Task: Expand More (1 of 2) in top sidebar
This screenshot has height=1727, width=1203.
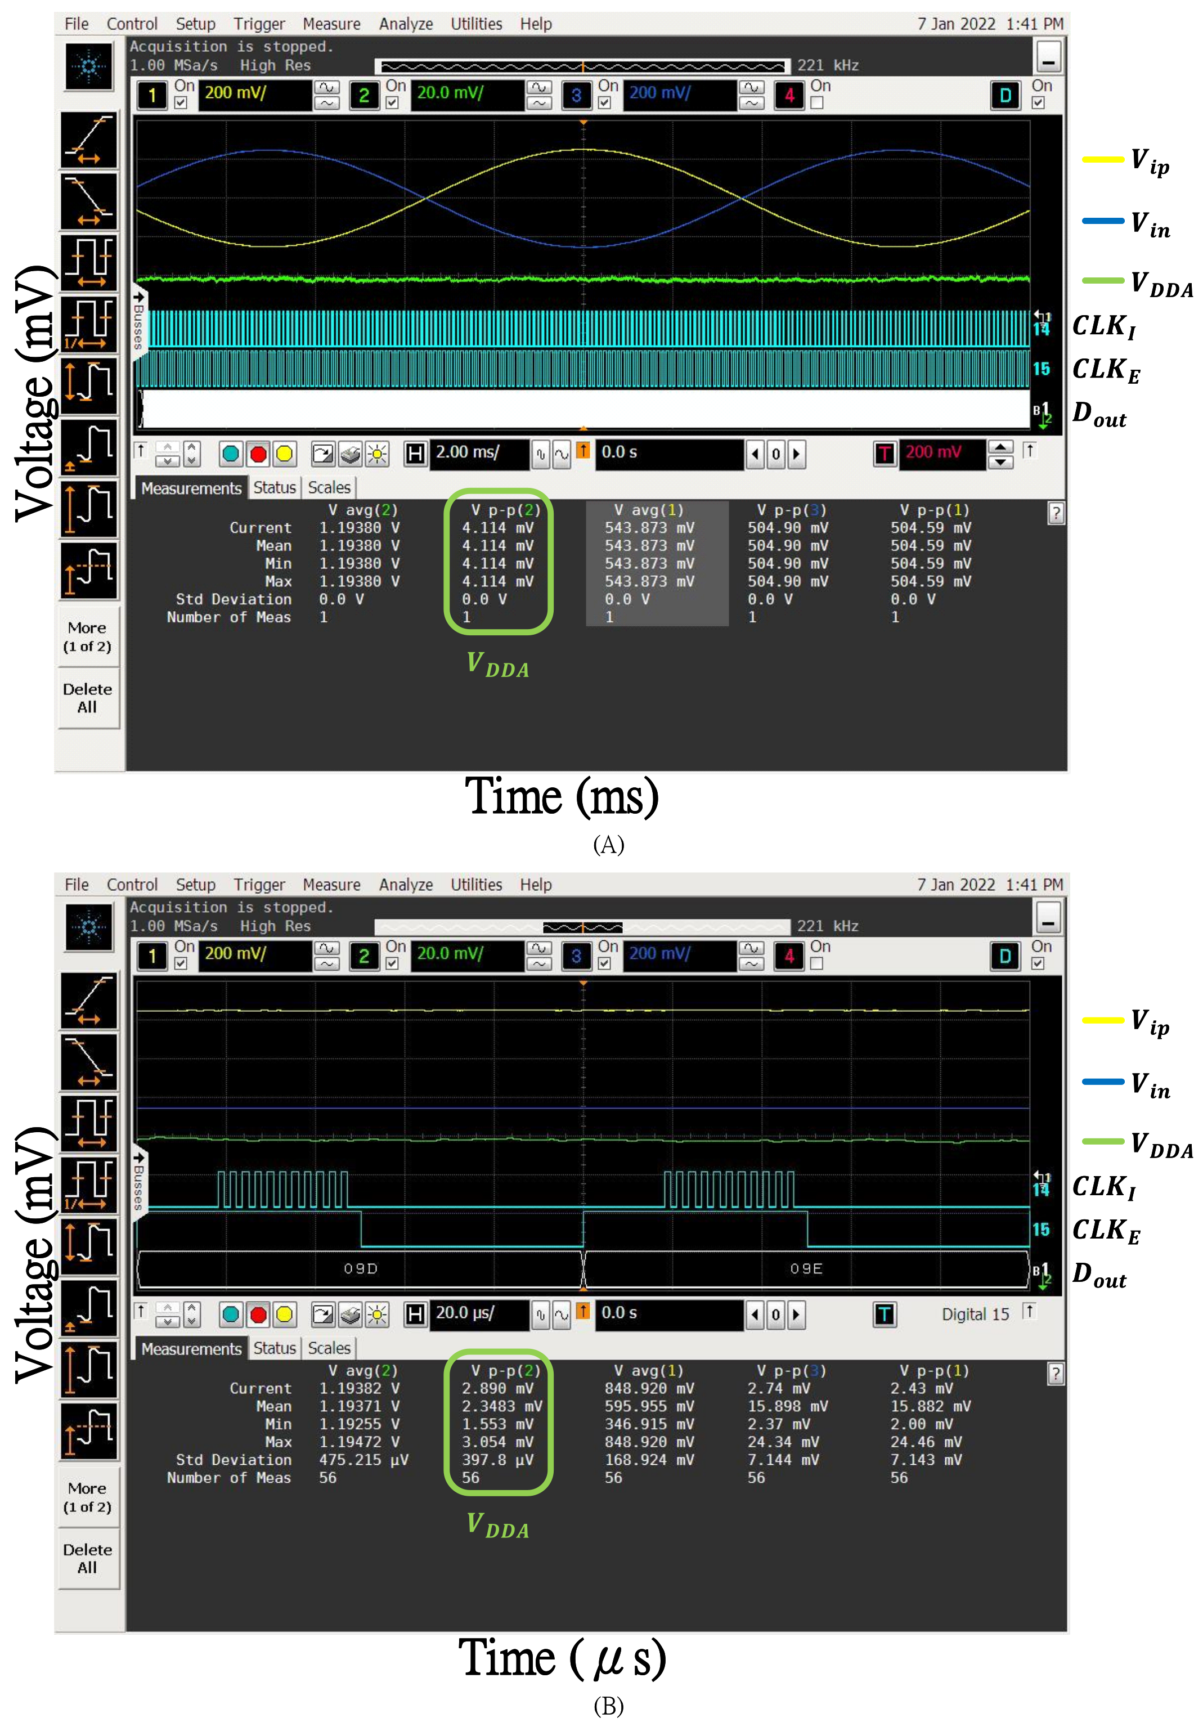Action: 88,636
